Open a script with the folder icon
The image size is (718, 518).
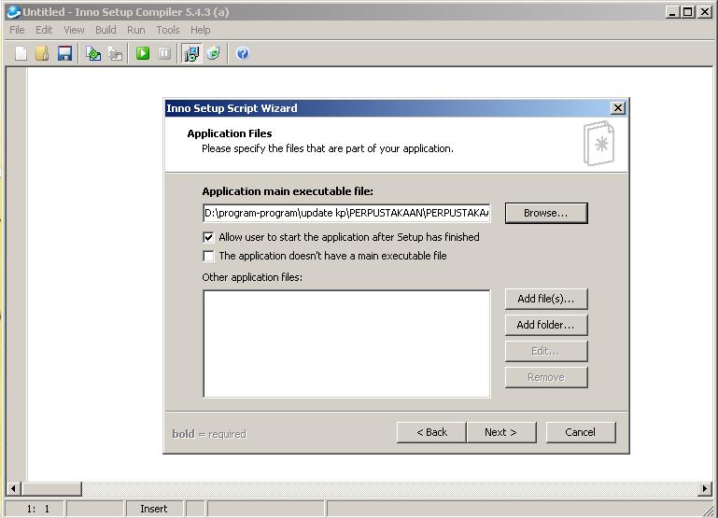coord(42,53)
